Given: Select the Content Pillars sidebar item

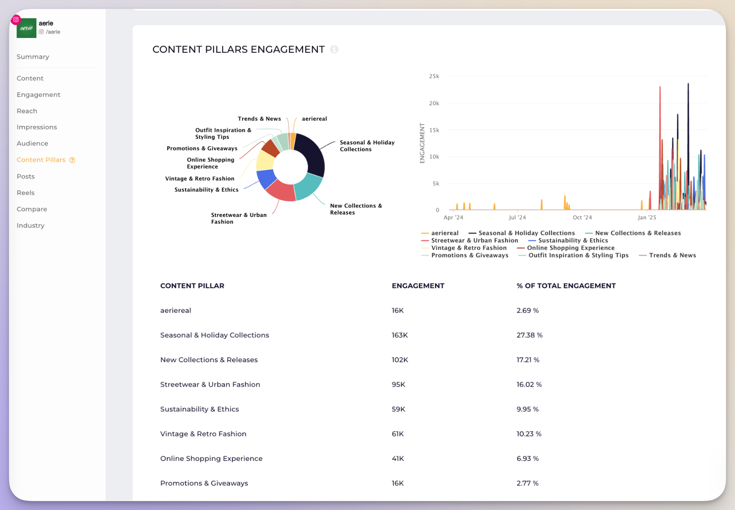Looking at the screenshot, I should pyautogui.click(x=41, y=160).
